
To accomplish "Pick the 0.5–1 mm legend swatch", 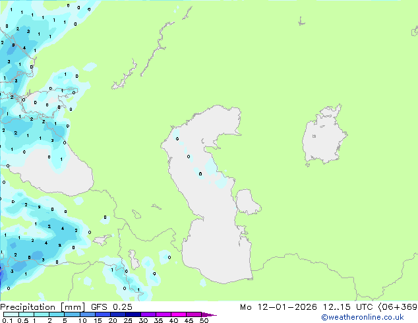I will 26,314.
